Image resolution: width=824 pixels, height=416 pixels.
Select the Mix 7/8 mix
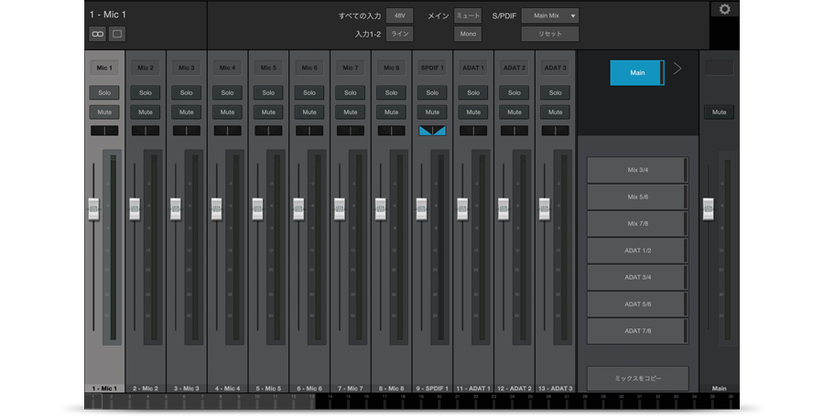(637, 223)
